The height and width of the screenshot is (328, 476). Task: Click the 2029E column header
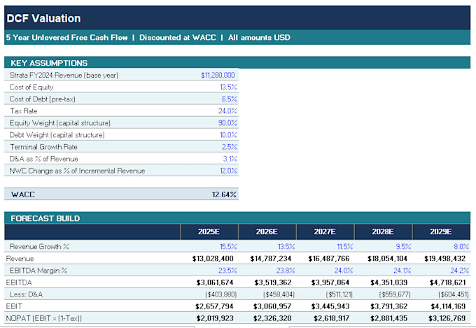click(442, 231)
